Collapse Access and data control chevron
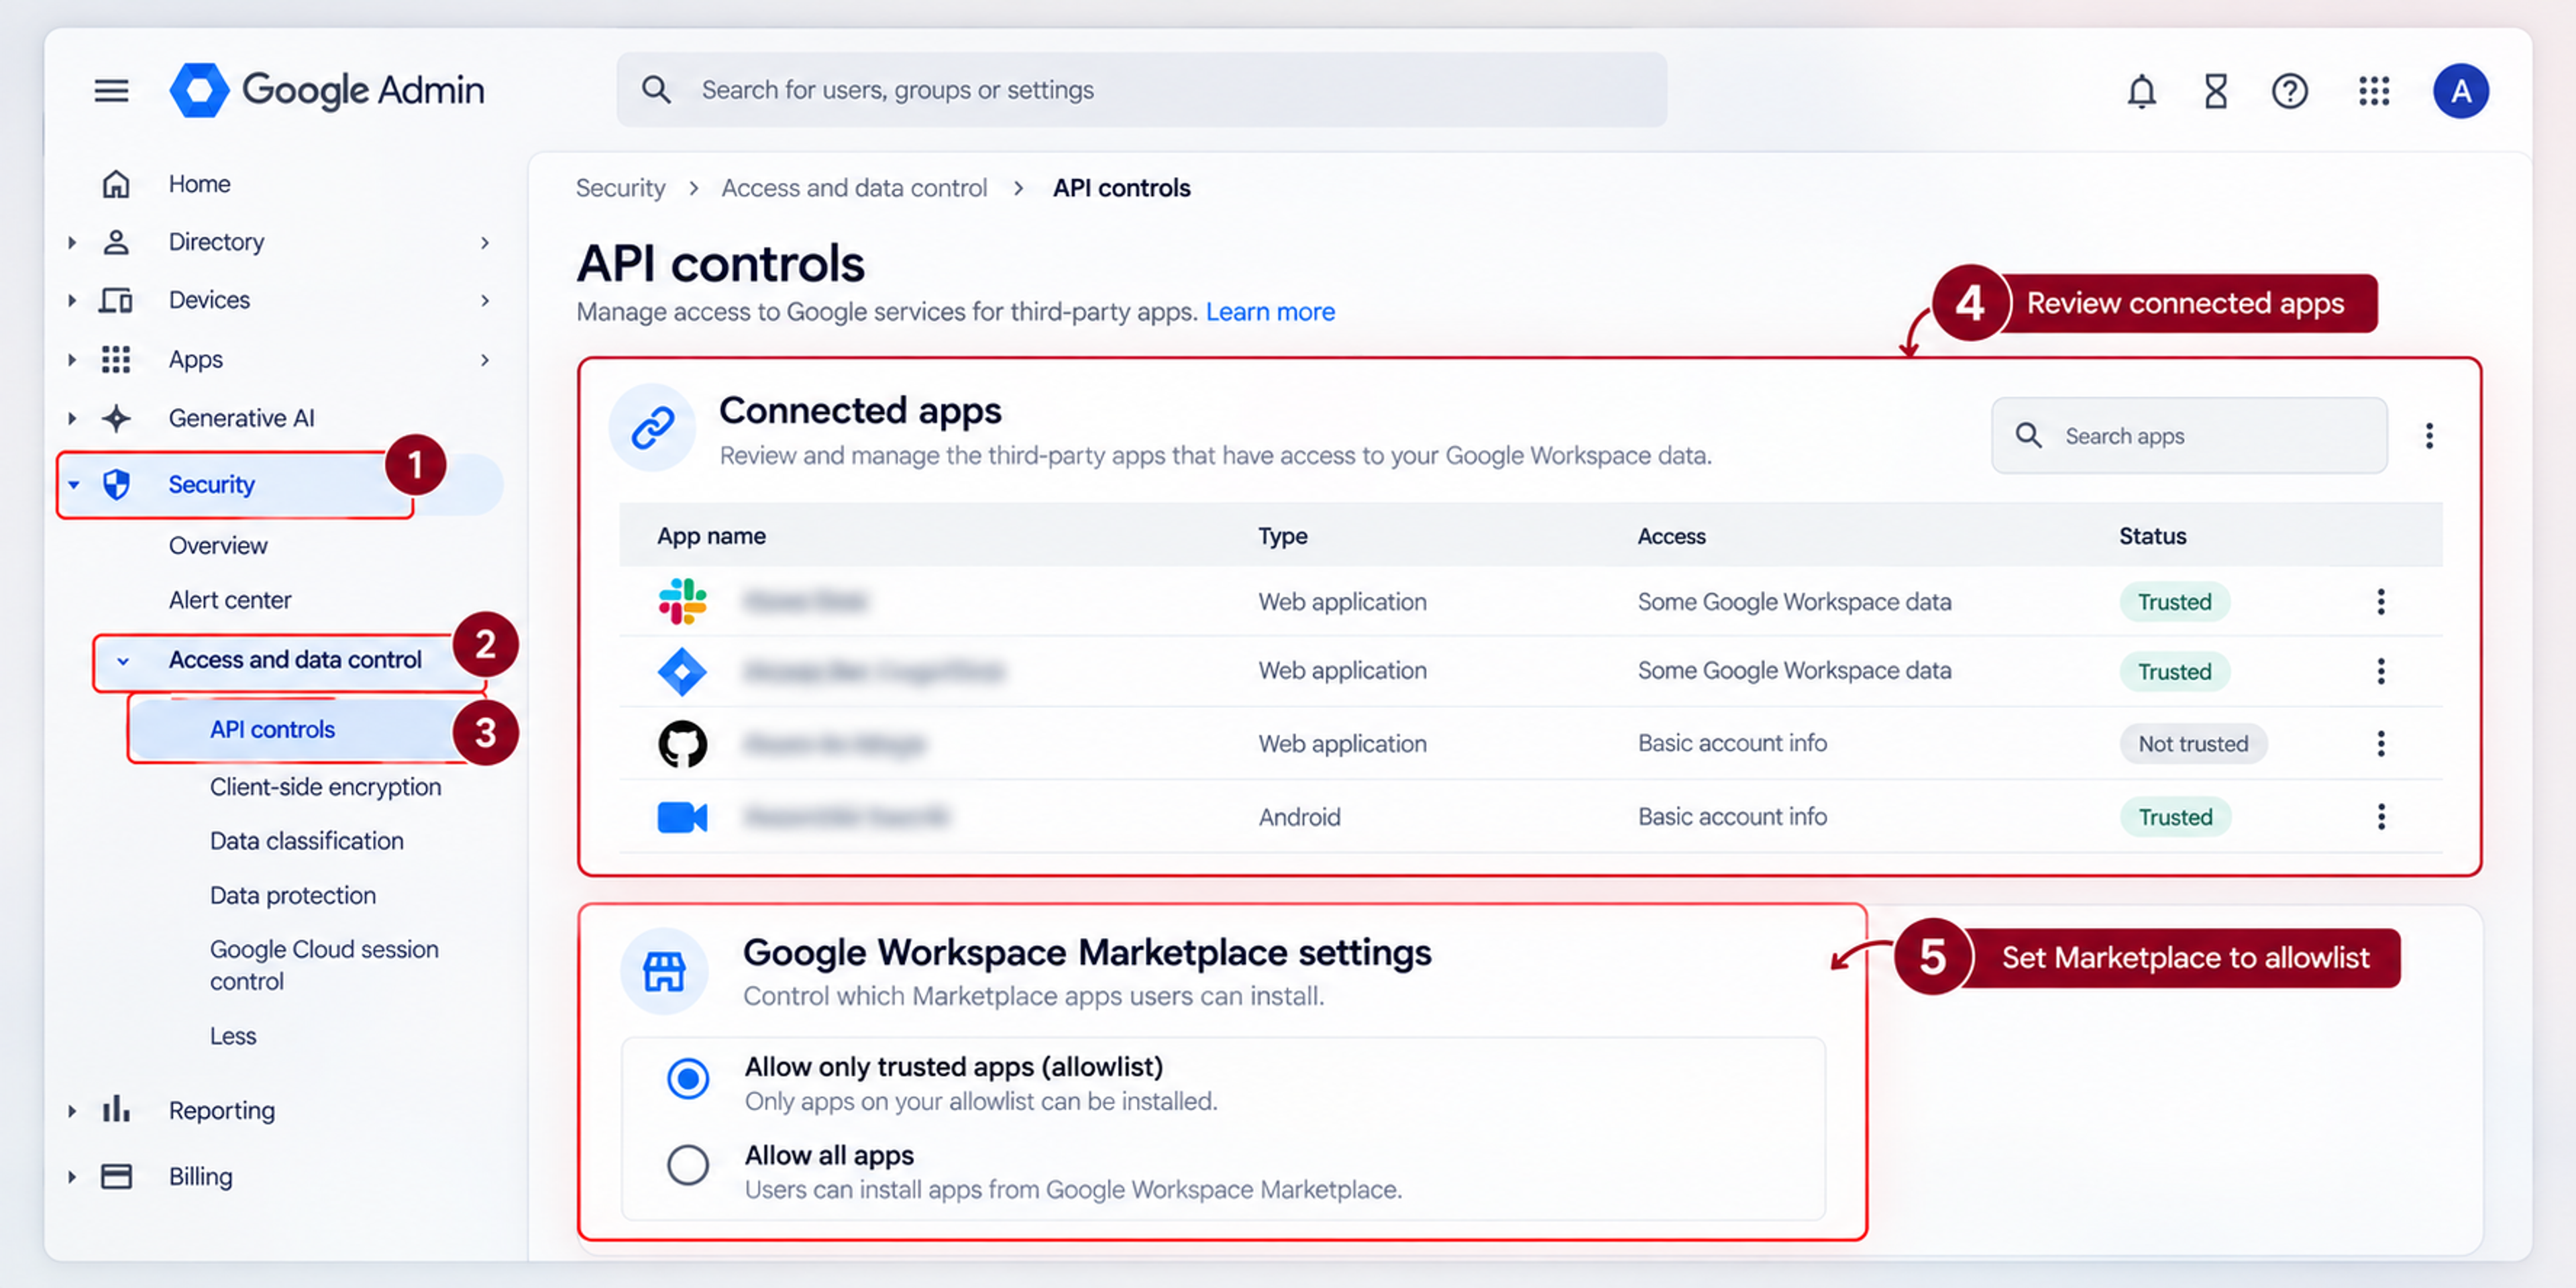 coord(122,661)
